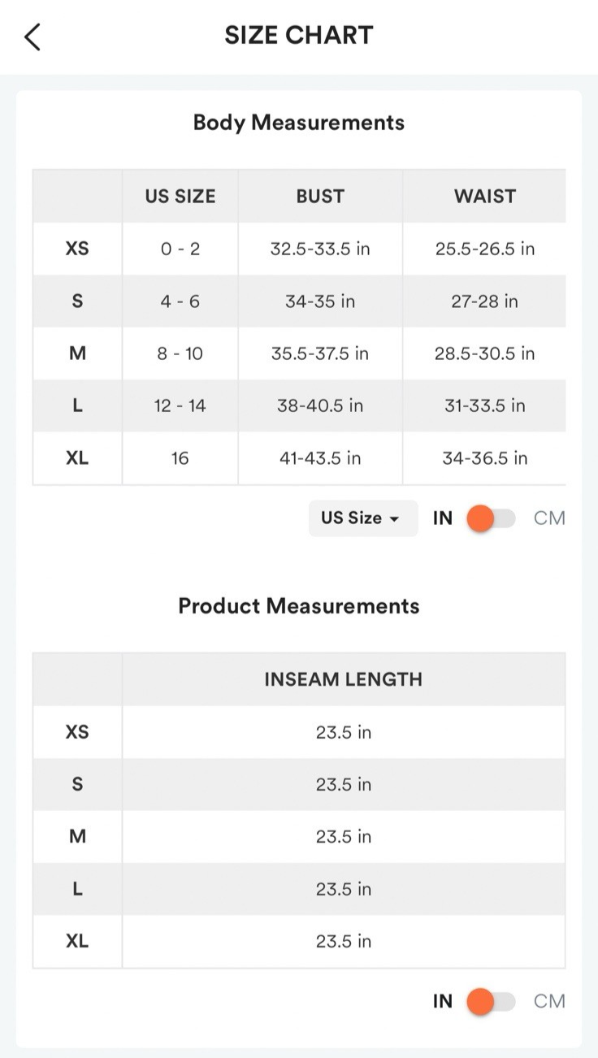Select the XS row in Body Measurements

click(77, 249)
